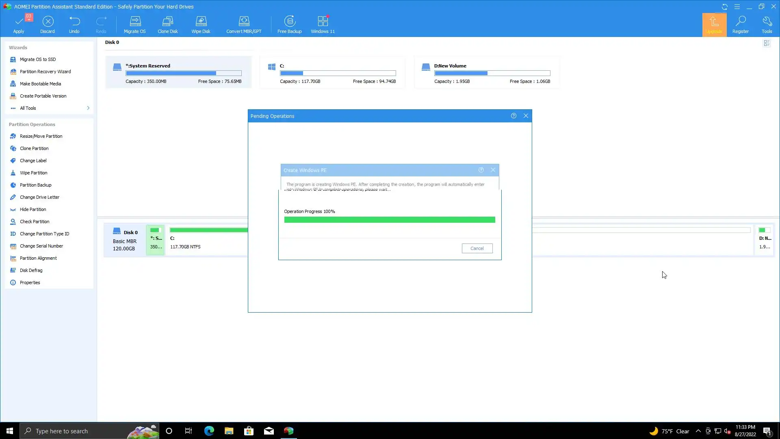Expand the All Tools chevron
Image resolution: width=780 pixels, height=439 pixels.
click(88, 108)
